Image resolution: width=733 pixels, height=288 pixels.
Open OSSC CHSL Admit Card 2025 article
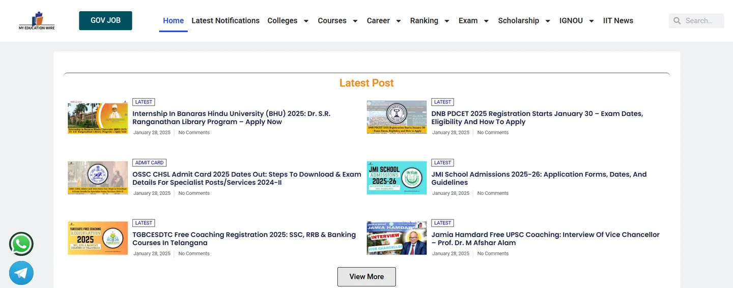pos(247,178)
